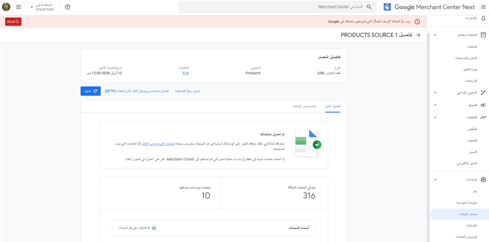Click the spreadsheet file success illustration
This screenshot has height=242, width=489.
(x=308, y=144)
